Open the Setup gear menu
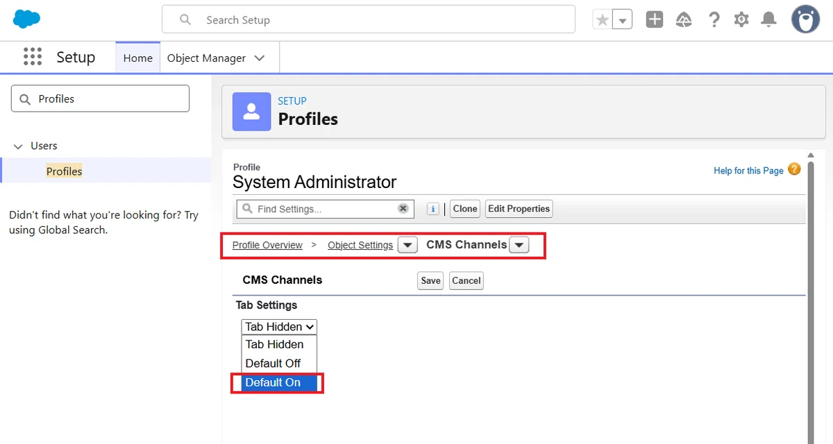The height and width of the screenshot is (444, 833). click(x=741, y=19)
